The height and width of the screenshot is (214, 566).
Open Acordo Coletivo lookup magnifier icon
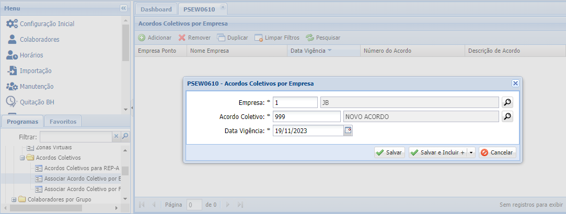(507, 116)
